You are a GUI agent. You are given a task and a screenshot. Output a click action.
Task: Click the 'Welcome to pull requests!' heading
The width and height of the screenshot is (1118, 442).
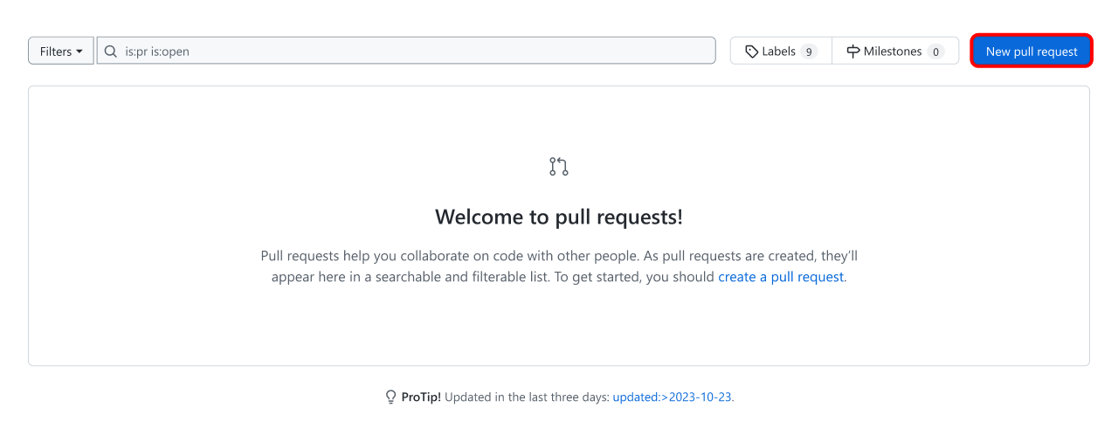pyautogui.click(x=559, y=217)
